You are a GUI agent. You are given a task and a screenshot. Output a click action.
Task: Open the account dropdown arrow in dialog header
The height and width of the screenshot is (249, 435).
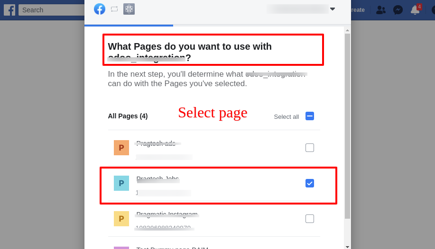tap(333, 9)
